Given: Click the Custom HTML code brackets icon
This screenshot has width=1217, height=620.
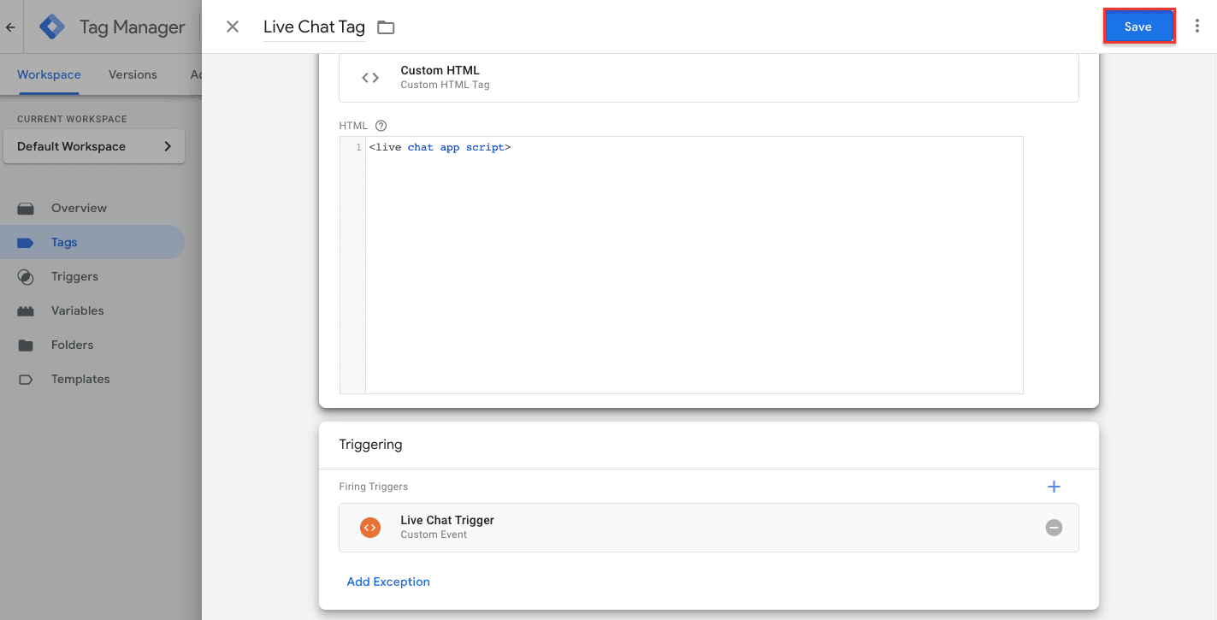Looking at the screenshot, I should pos(370,78).
